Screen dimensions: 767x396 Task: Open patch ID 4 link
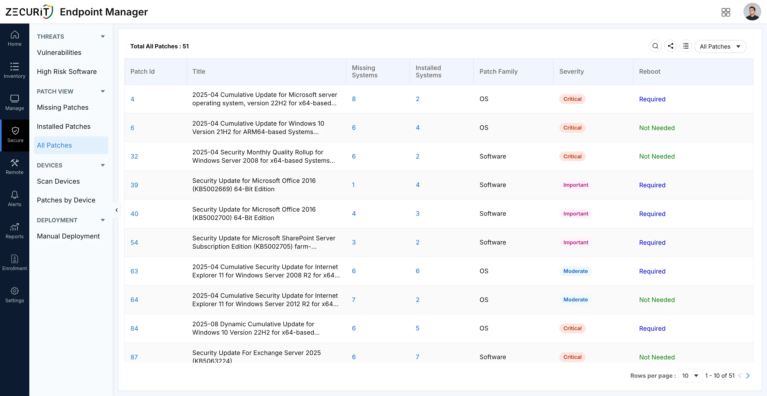(x=132, y=99)
